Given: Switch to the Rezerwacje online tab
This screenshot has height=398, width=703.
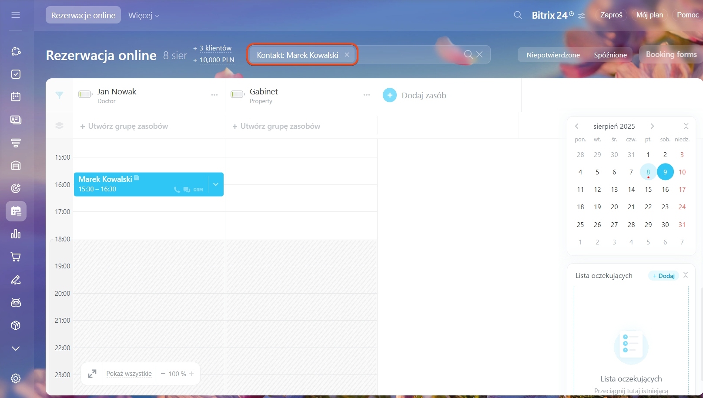Looking at the screenshot, I should [83, 15].
